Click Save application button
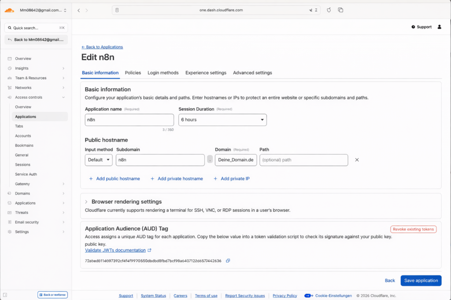451x300 pixels. click(421, 281)
